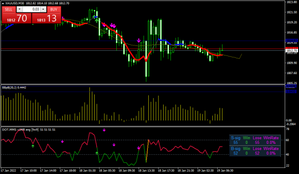Click the 1807.60 price scale value

pos(292,73)
